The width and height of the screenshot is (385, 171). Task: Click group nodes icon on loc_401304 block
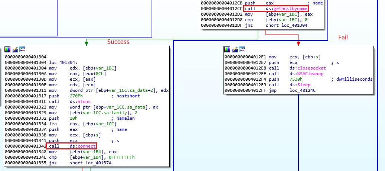(x=22, y=49)
